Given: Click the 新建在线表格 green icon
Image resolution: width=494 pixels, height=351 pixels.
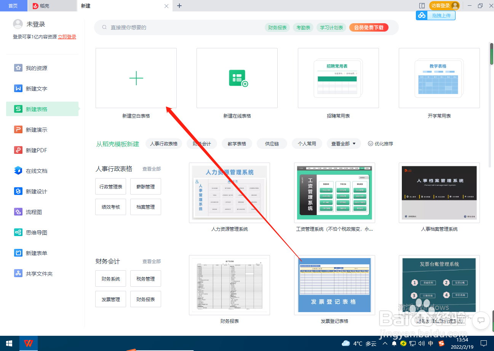Looking at the screenshot, I should [237, 78].
